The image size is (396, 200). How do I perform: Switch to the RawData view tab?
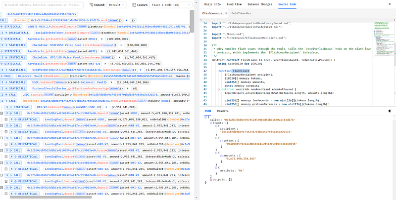click(223, 111)
